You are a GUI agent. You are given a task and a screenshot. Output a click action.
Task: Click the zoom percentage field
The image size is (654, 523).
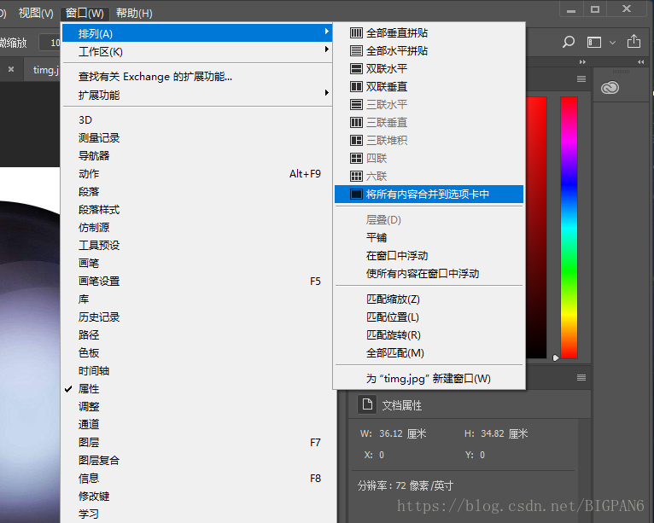50,43
